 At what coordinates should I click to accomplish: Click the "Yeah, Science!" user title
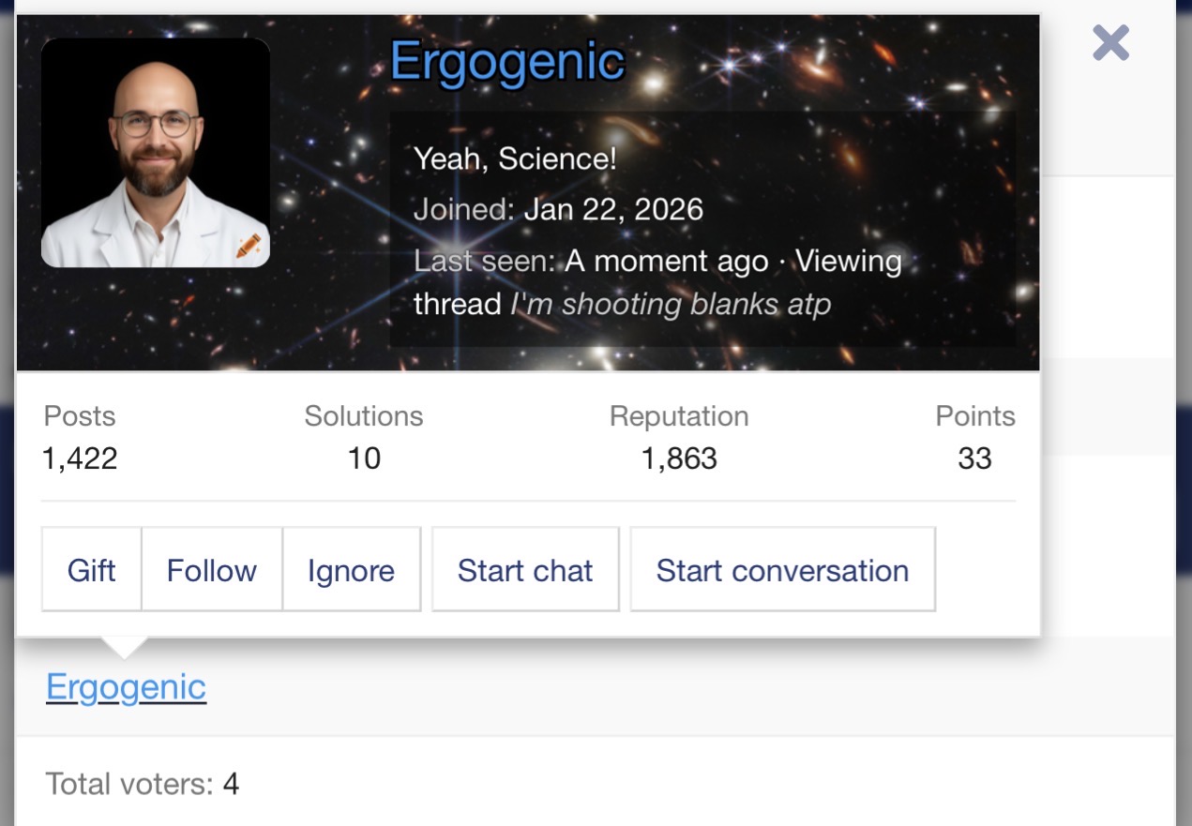click(x=515, y=158)
